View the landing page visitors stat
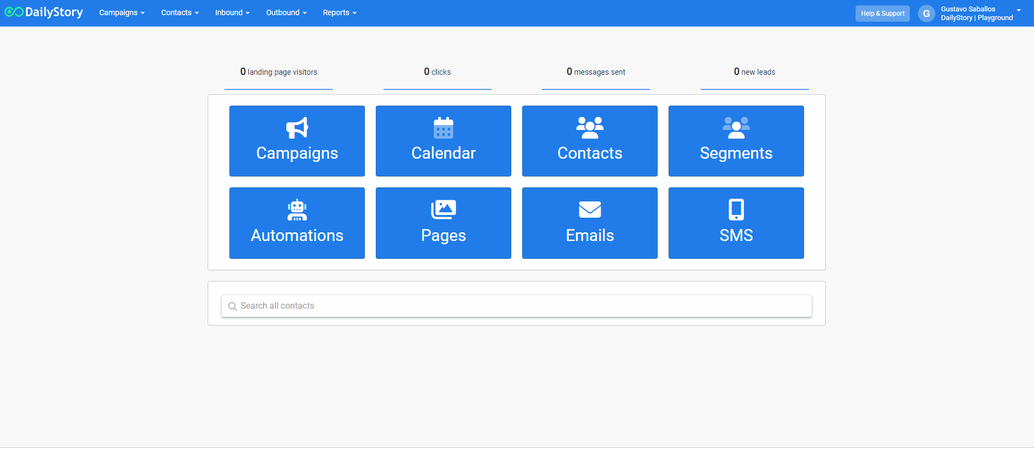 [x=279, y=72]
